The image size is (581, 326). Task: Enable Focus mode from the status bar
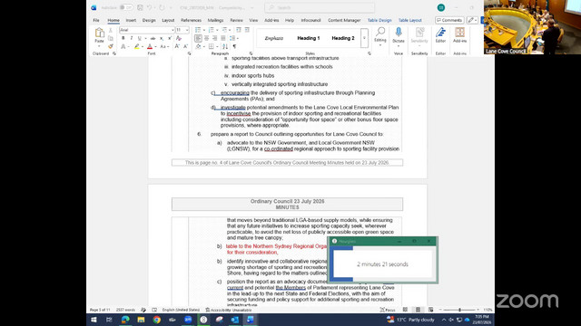tap(388, 310)
